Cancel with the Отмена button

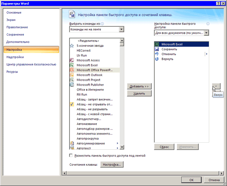214,180
